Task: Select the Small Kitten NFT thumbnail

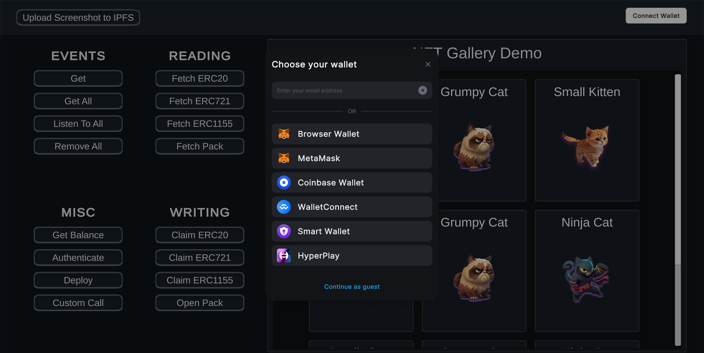Action: [x=587, y=146]
